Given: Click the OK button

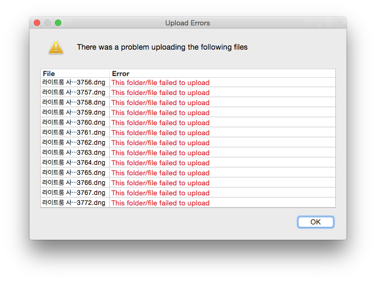Looking at the screenshot, I should [x=315, y=222].
